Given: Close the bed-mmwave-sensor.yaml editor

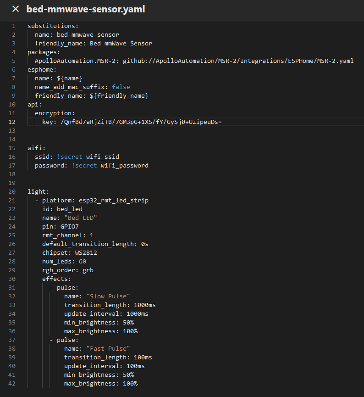Looking at the screenshot, I should (x=16, y=9).
